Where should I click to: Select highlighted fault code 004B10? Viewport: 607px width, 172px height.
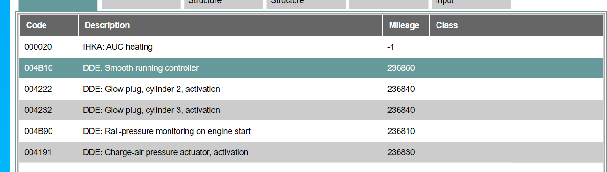tap(38, 68)
